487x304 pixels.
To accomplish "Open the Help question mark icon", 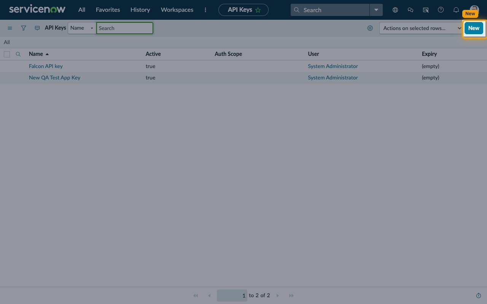I will point(441,10).
